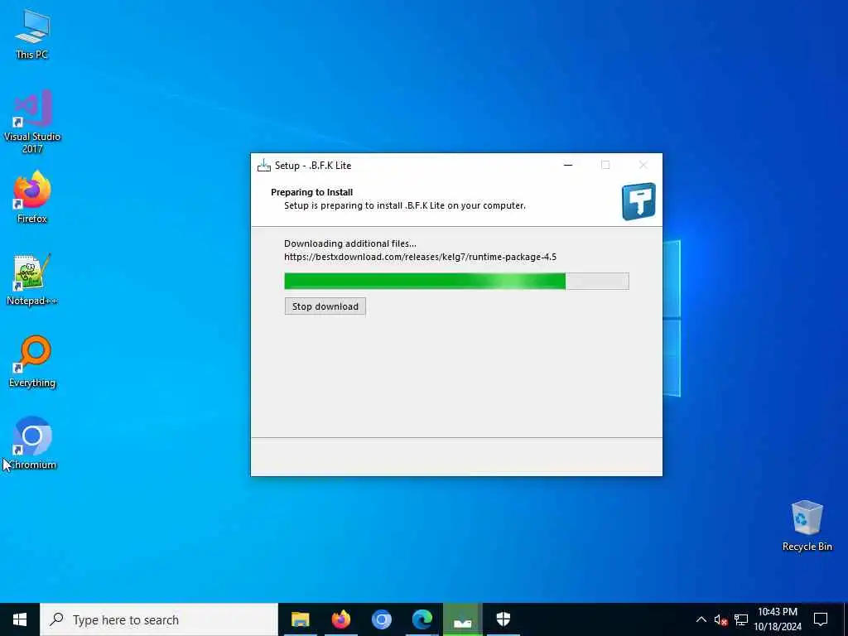The width and height of the screenshot is (848, 636).
Task: Select the This PC desktop icon
Action: click(32, 34)
